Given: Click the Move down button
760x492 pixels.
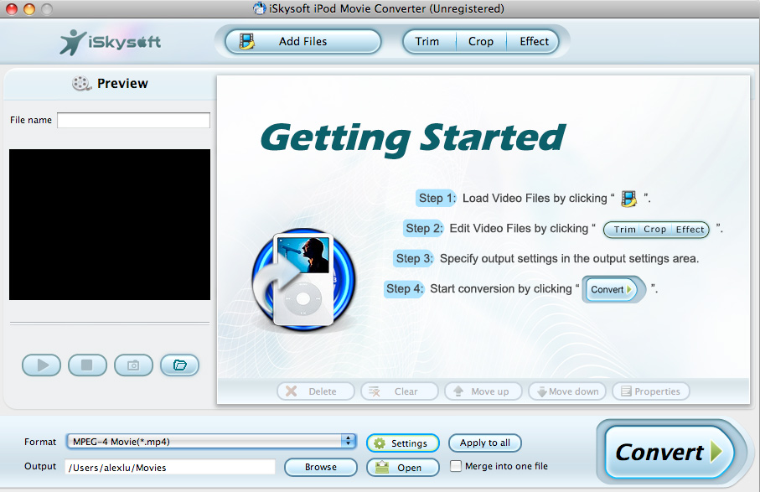Looking at the screenshot, I should coord(567,391).
